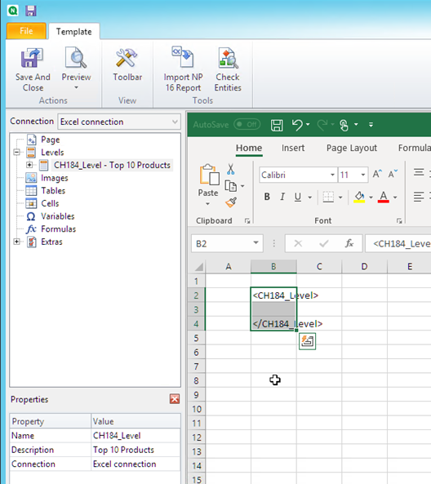Click the formula bar input
Image resolution: width=431 pixels, height=484 pixels.
tap(398, 244)
